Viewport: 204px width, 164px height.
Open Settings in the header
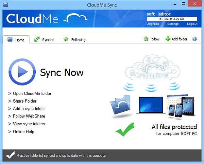173,24
